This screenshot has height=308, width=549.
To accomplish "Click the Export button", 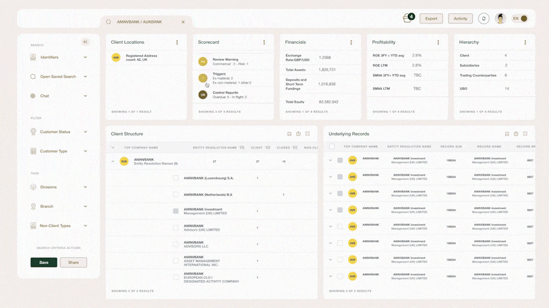I will (431, 18).
